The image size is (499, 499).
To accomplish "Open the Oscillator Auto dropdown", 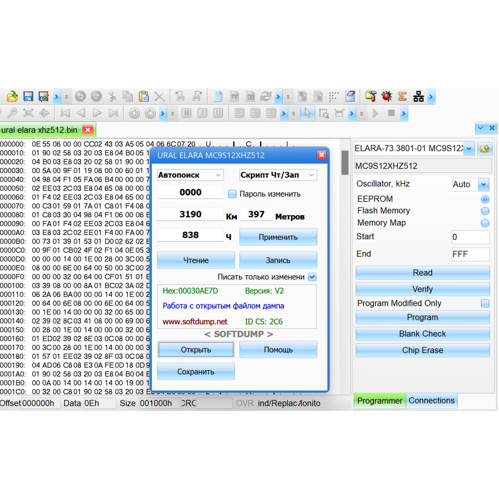I will 484,185.
